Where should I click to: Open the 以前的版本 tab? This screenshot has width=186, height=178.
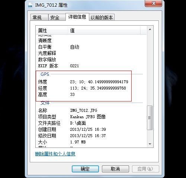pos(102,17)
